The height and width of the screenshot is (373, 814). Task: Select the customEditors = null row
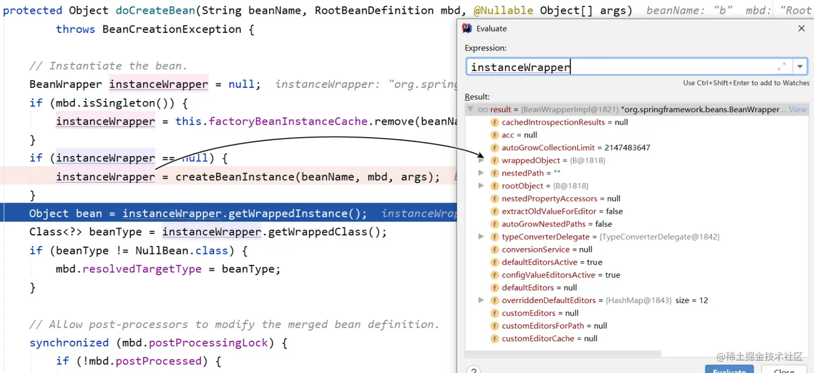coord(636,313)
